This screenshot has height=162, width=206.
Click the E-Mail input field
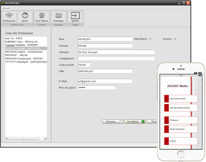click(x=105, y=81)
